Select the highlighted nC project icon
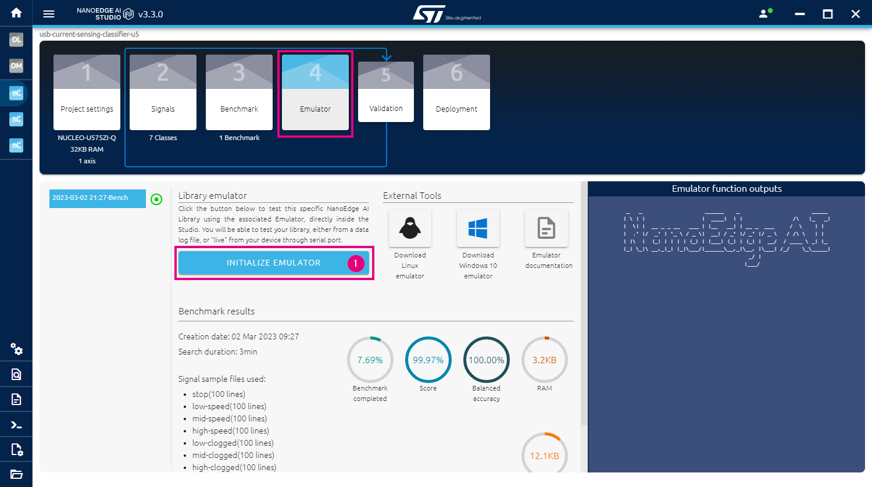Screen dimensions: 872x487 (x=16, y=93)
